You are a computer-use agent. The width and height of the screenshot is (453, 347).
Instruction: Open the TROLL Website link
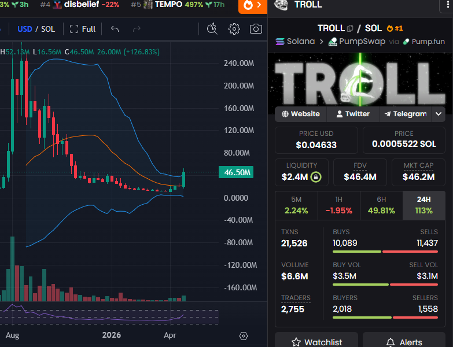tap(301, 114)
